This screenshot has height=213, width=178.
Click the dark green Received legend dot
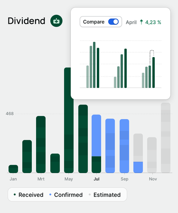(15, 194)
